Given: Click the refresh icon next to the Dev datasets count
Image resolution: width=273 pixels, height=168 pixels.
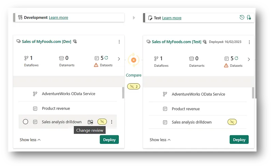Looking at the screenshot, I should coord(106,58).
